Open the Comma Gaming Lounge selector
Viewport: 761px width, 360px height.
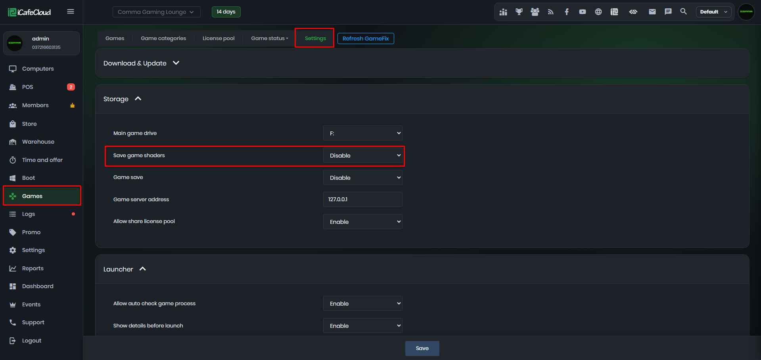tap(156, 12)
